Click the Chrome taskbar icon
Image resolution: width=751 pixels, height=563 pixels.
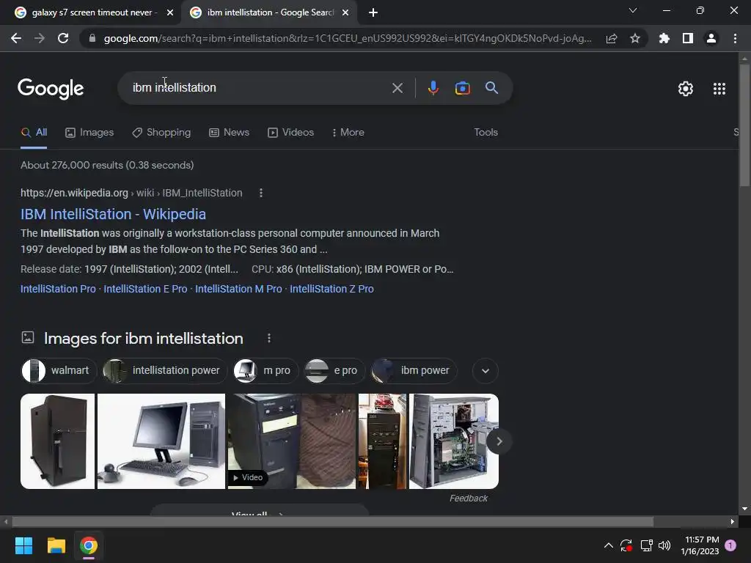click(89, 545)
